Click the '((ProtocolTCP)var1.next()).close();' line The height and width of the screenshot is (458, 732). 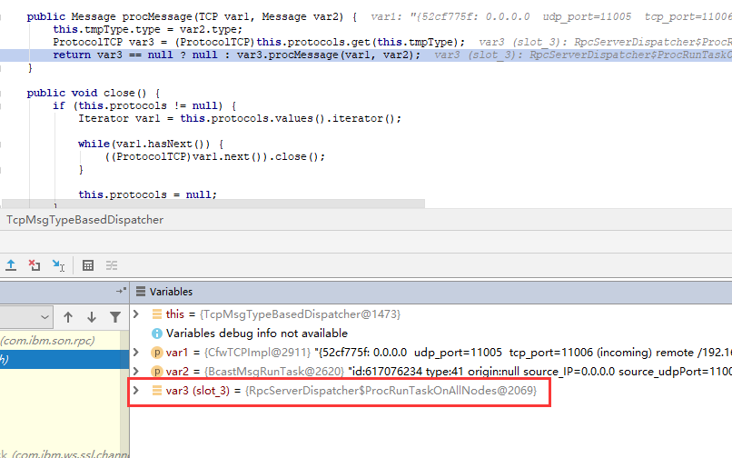[x=214, y=156]
